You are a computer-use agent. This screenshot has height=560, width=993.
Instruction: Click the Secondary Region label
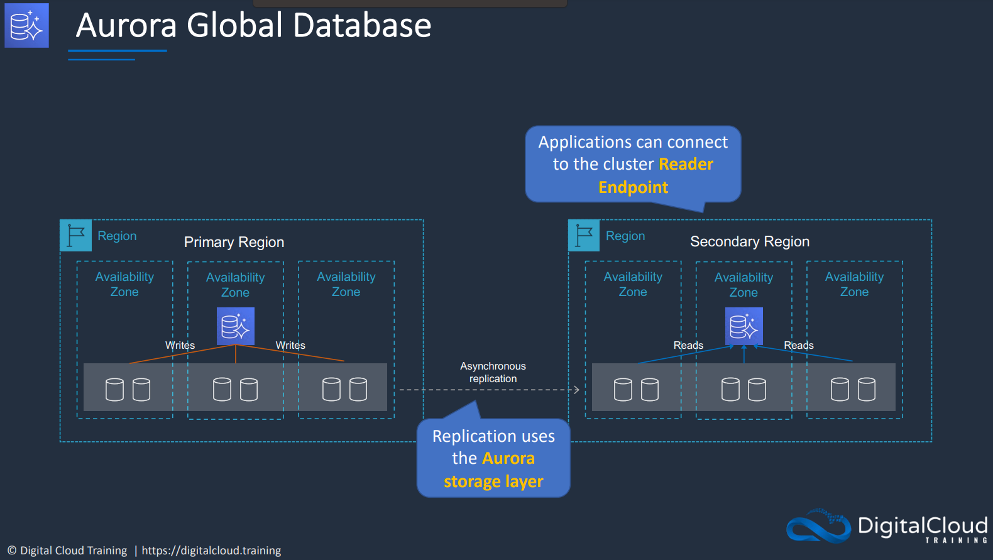pyautogui.click(x=750, y=241)
